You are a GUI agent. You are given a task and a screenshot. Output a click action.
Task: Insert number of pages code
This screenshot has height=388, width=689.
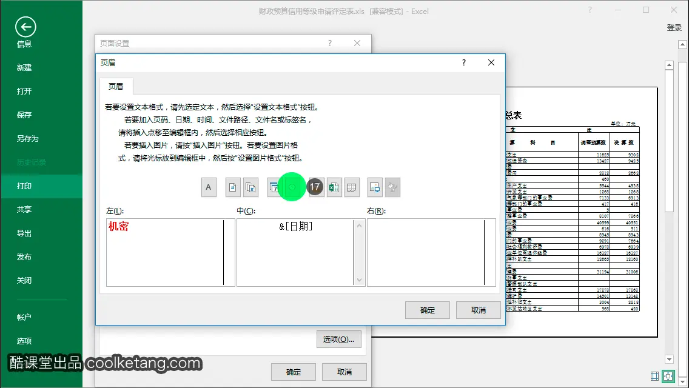point(250,187)
